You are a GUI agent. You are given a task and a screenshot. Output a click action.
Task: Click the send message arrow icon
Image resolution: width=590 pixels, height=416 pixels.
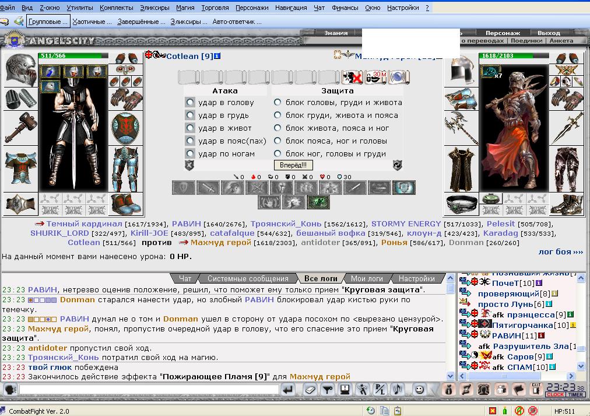pyautogui.click(x=288, y=390)
